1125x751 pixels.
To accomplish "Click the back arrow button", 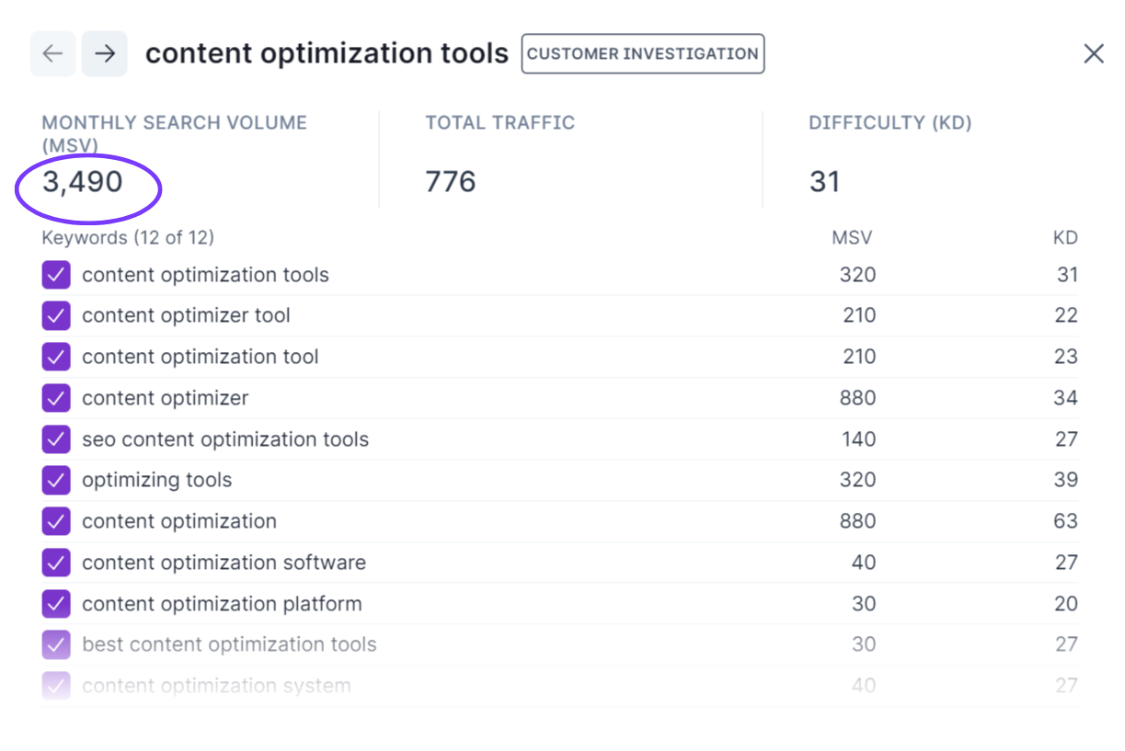I will (52, 54).
